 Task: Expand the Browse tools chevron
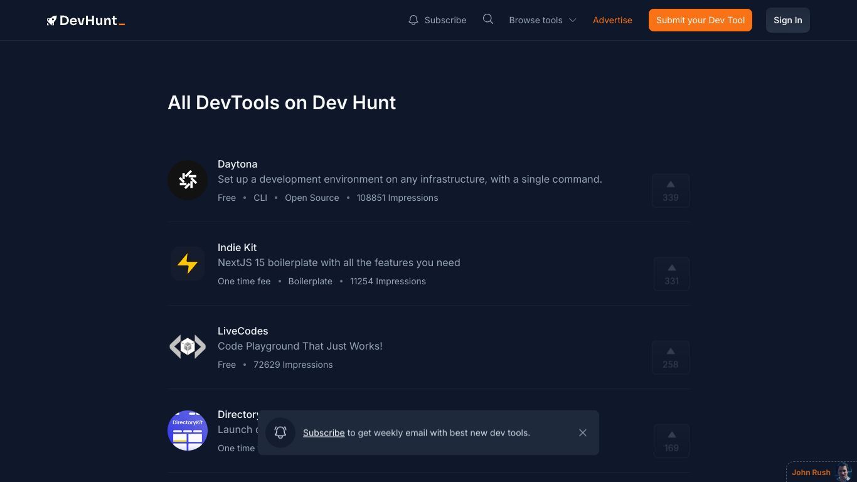(x=573, y=20)
